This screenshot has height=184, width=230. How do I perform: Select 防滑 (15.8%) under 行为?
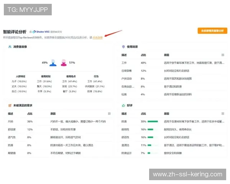click(95, 91)
